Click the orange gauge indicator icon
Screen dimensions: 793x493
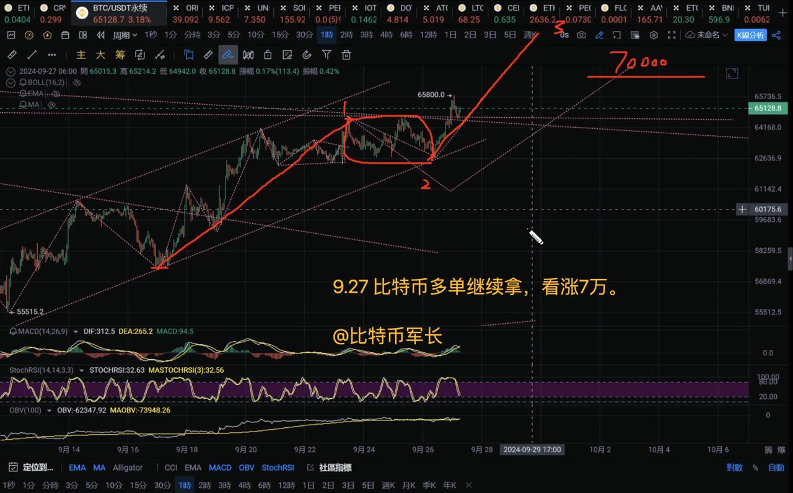[29, 35]
